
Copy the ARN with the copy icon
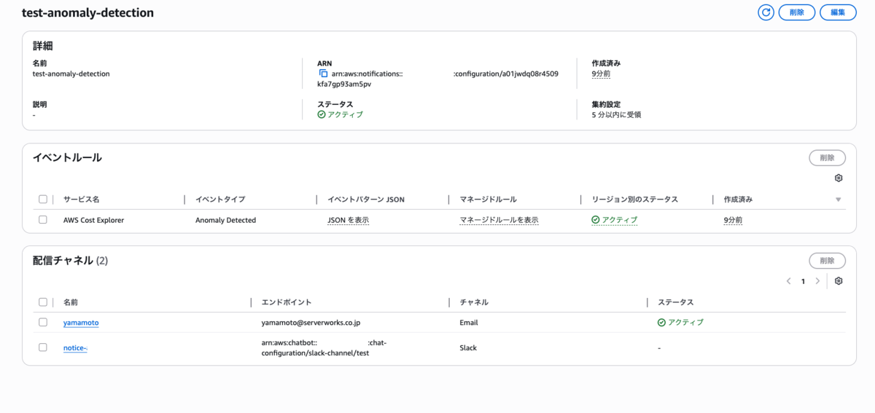323,74
